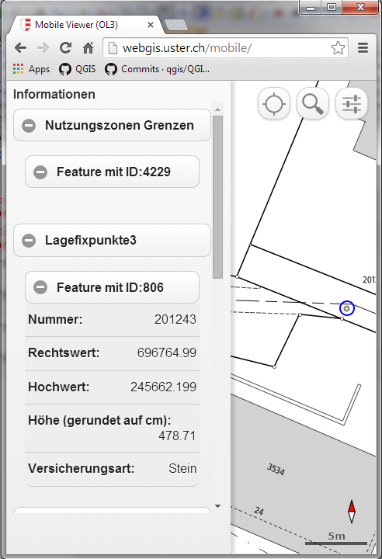Navigate back with the back arrow
382x559 pixels.
point(21,48)
